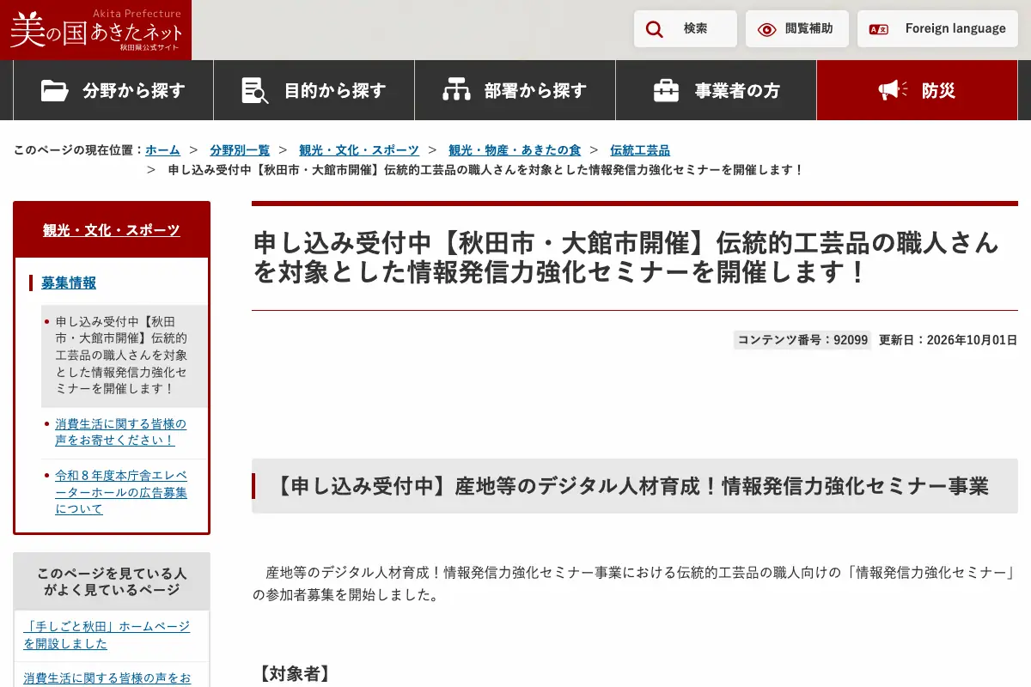The width and height of the screenshot is (1031, 687).
Task: Open 消費生活に関する皆様の声をお寄せください link
Action: [x=120, y=432]
